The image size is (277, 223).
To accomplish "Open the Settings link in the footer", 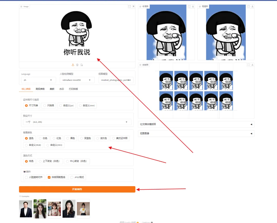I will point(147,222).
